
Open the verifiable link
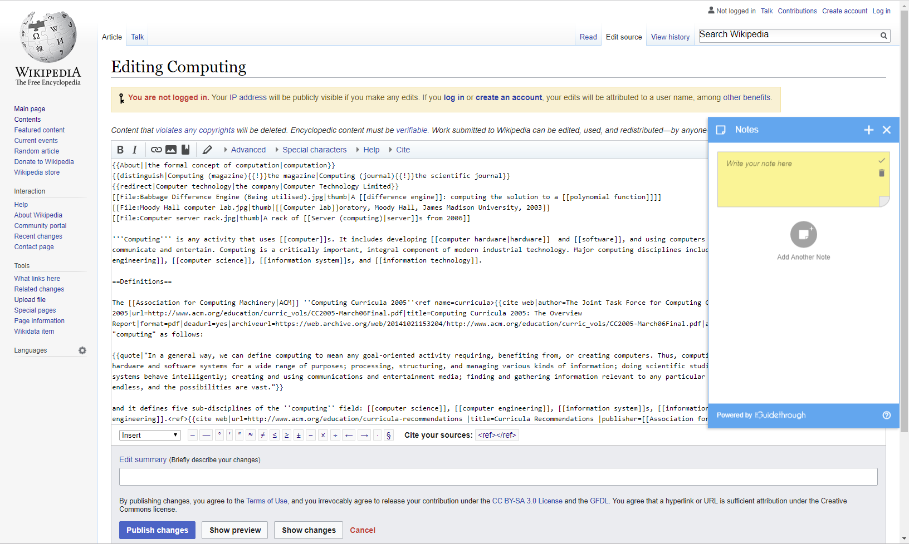point(412,130)
